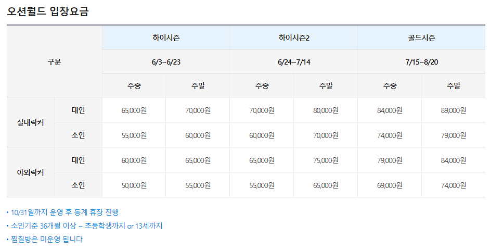Click 대인 label in the 야외락커 group
490x251 pixels.
point(78,160)
